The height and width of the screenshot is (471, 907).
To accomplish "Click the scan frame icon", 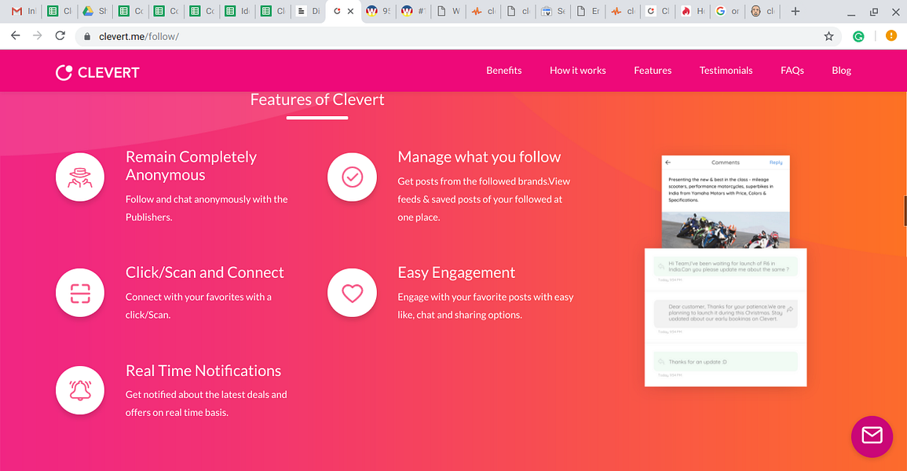I will [80, 293].
